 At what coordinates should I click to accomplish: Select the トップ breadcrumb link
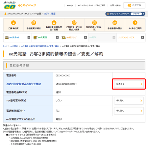[5, 46]
